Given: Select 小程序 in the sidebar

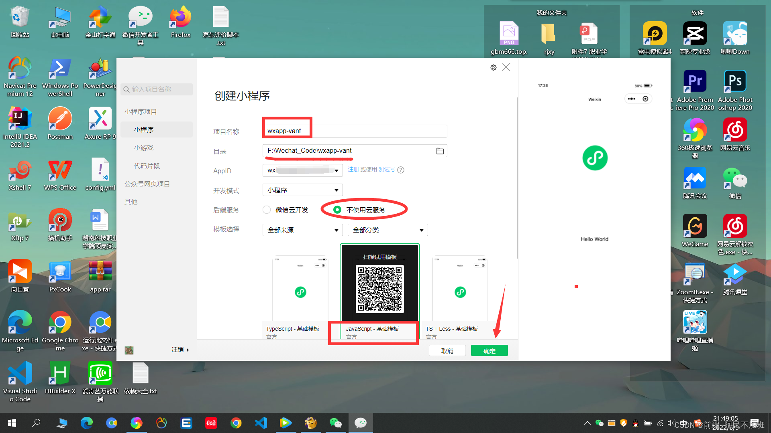Looking at the screenshot, I should point(157,129).
